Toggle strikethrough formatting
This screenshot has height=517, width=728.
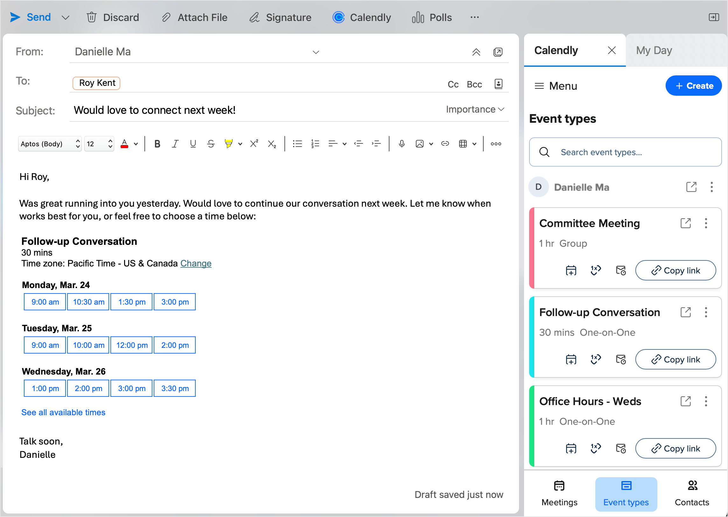point(211,144)
